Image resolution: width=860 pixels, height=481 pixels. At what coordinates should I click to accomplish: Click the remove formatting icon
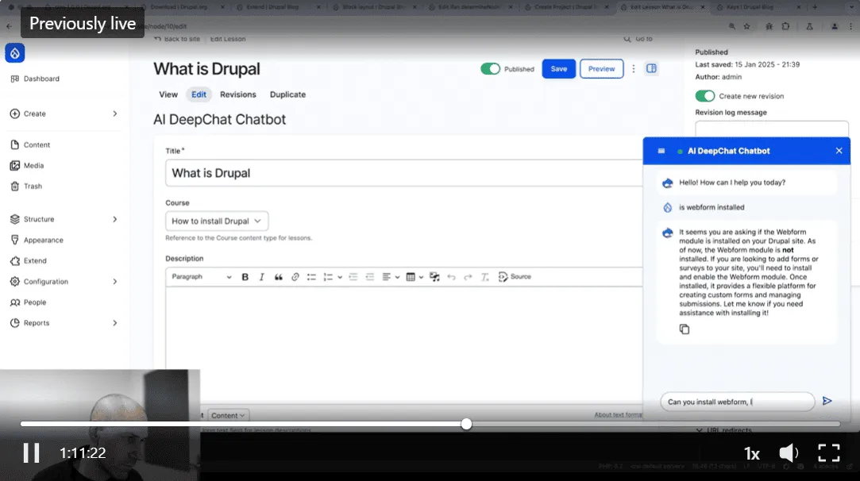tap(485, 277)
